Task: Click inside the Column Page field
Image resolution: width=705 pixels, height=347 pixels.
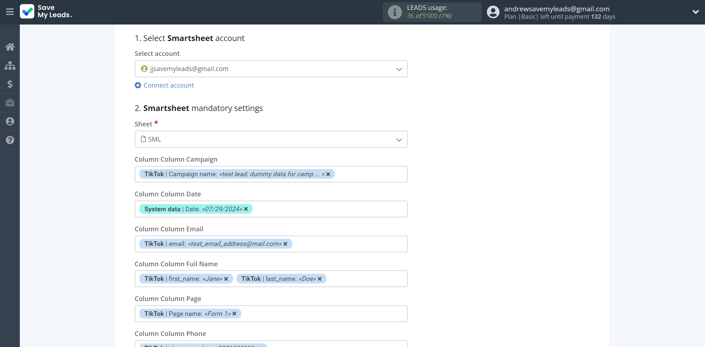Action: pos(271,314)
